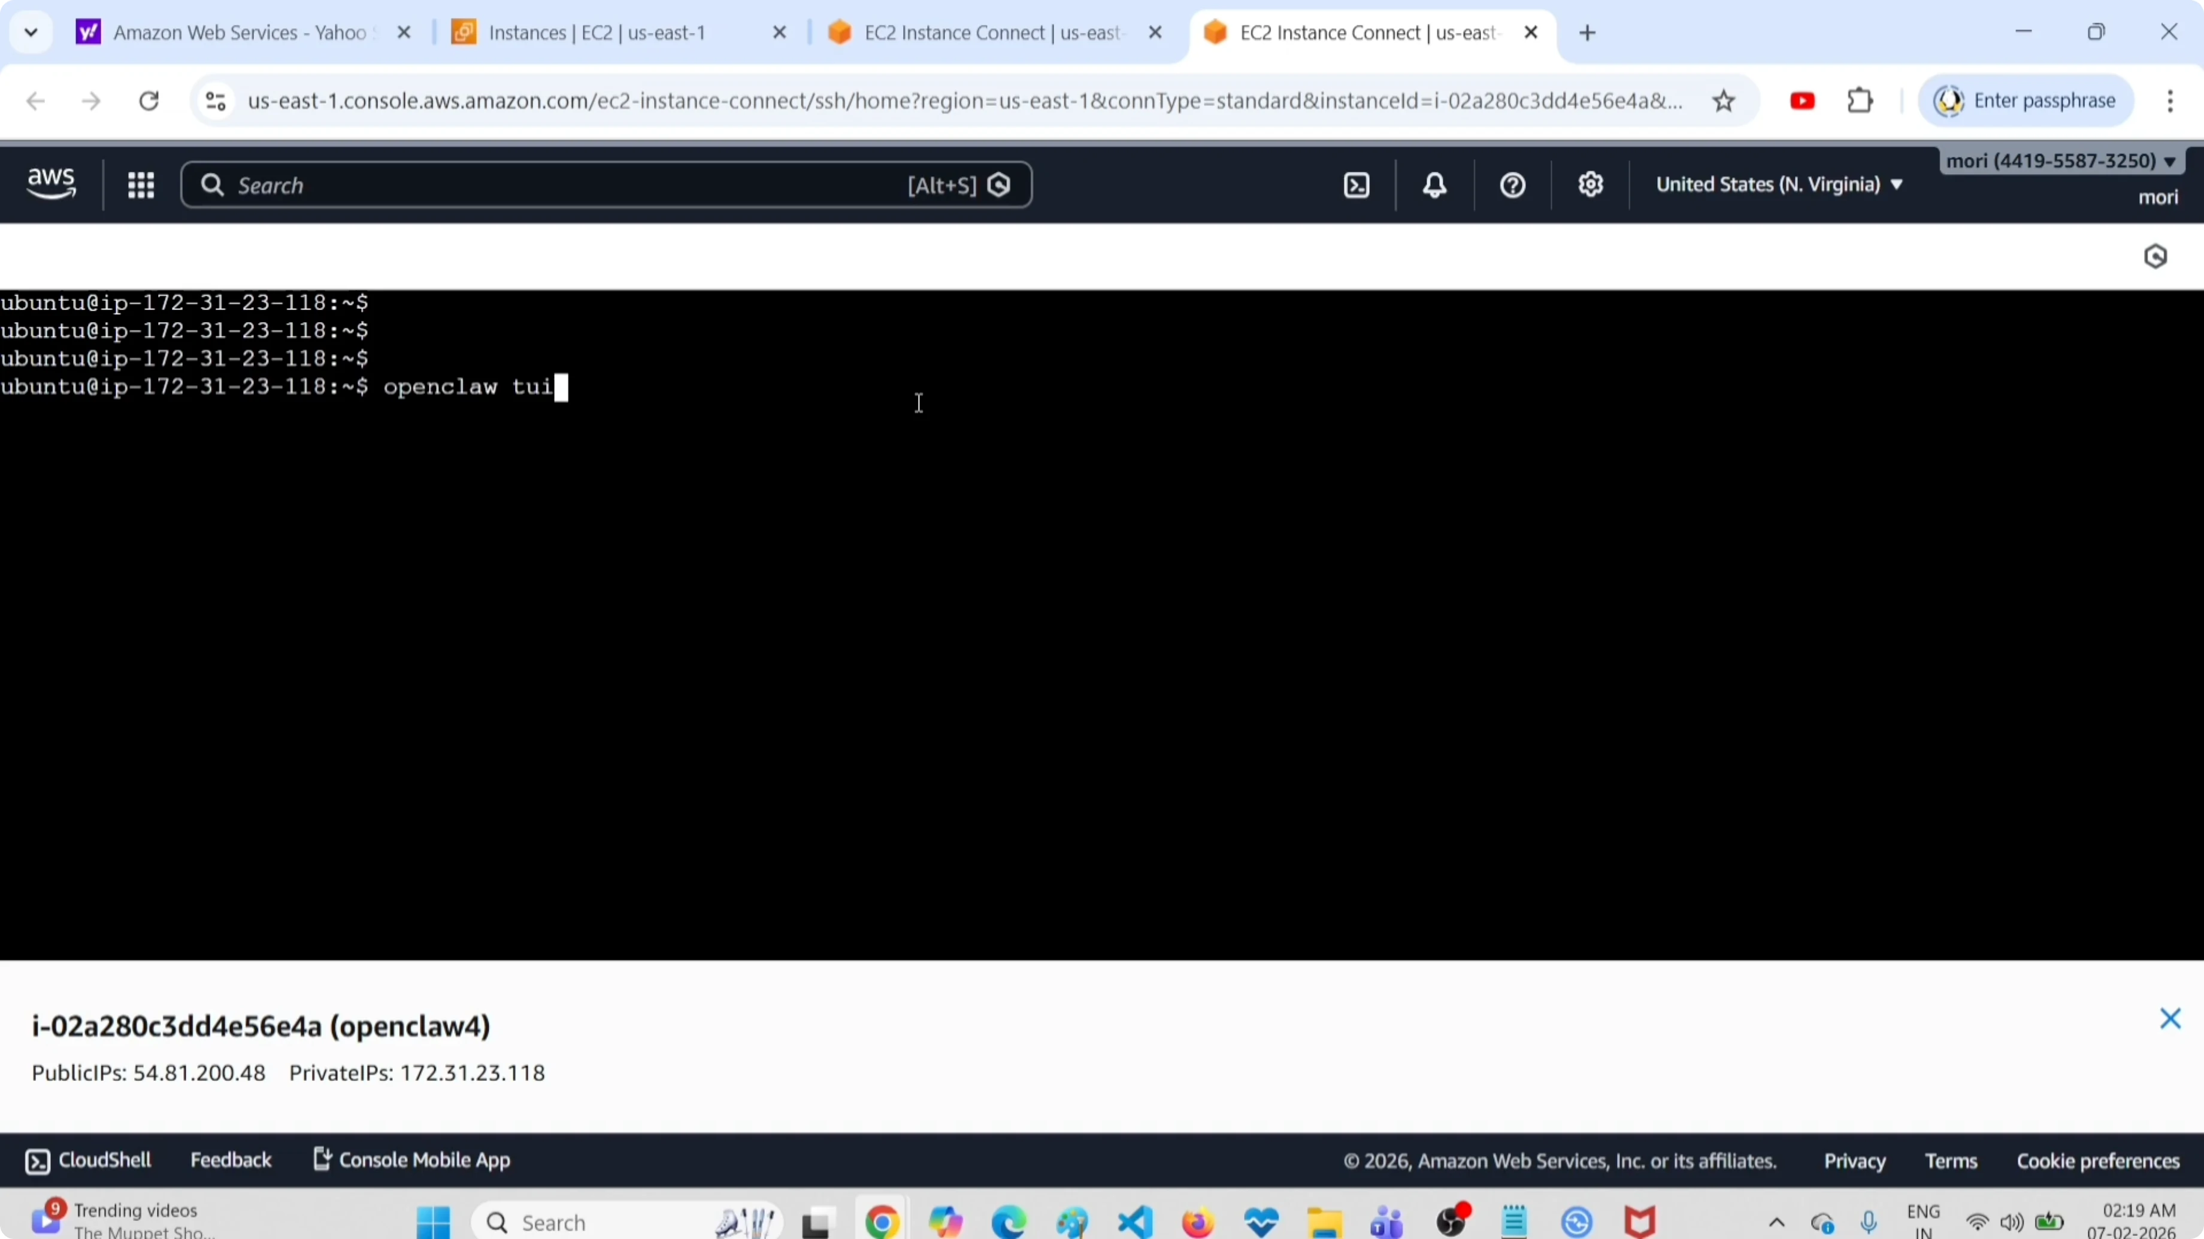Open Cookie preferences in the footer
The width and height of the screenshot is (2204, 1239).
click(x=2097, y=1159)
